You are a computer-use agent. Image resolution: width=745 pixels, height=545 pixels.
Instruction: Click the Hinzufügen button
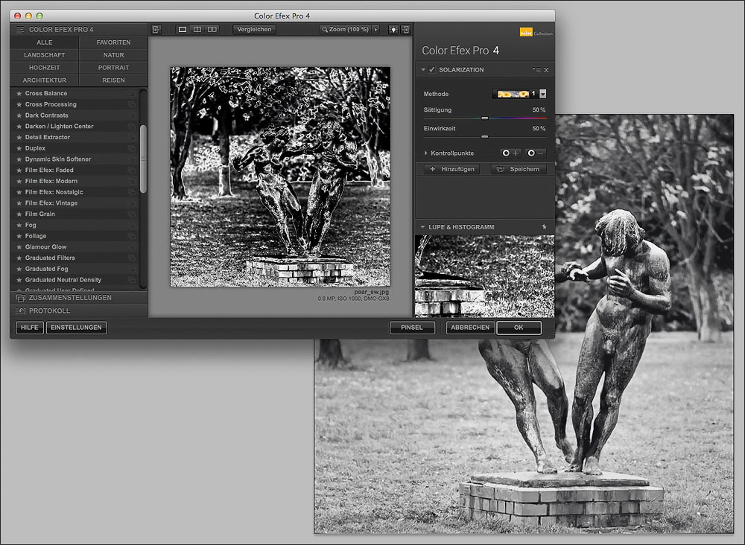click(452, 169)
